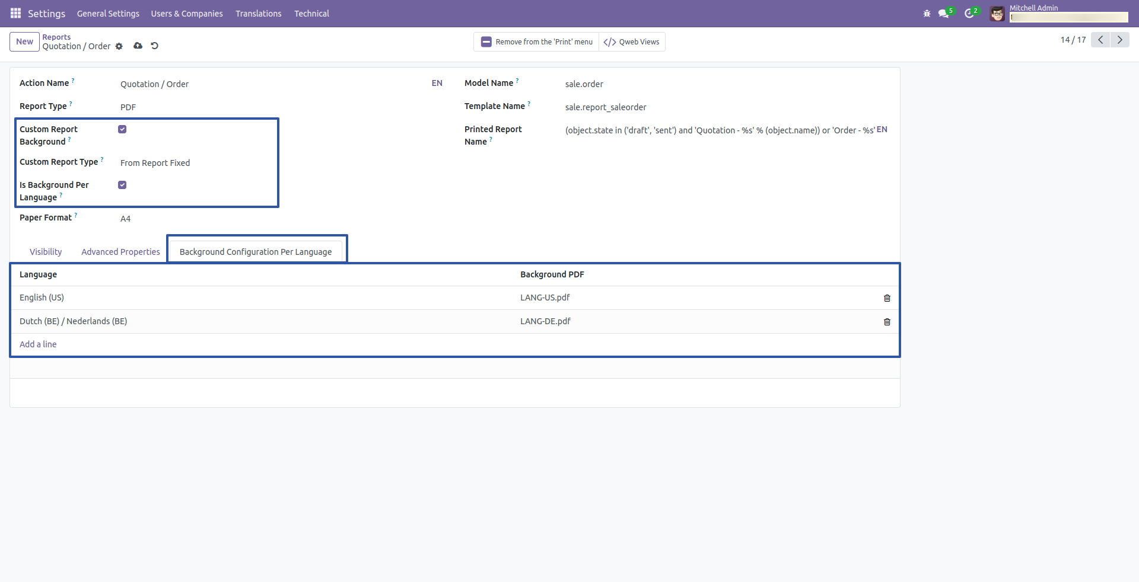This screenshot has height=582, width=1139.
Task: Open the Technical menu
Action: click(311, 13)
